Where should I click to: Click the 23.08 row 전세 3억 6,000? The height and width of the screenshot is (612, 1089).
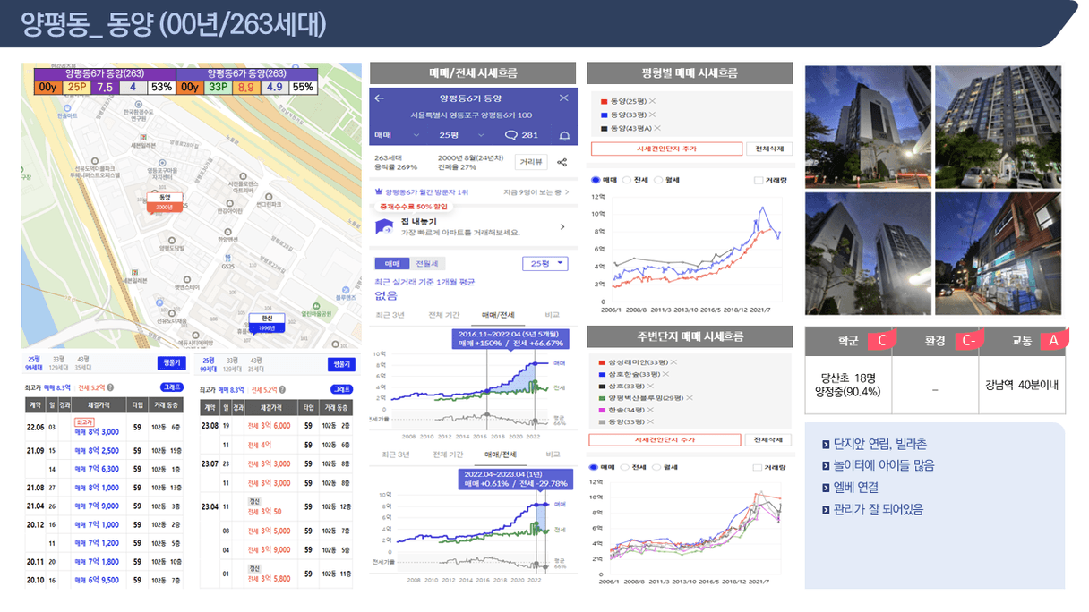(x=269, y=426)
